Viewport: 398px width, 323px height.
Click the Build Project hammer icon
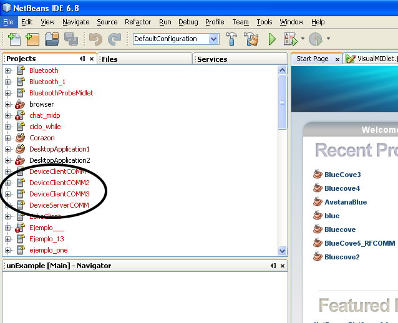pyautogui.click(x=231, y=39)
